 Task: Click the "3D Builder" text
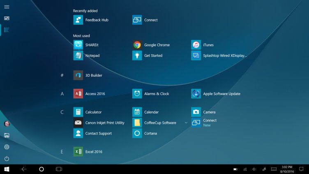94,75
